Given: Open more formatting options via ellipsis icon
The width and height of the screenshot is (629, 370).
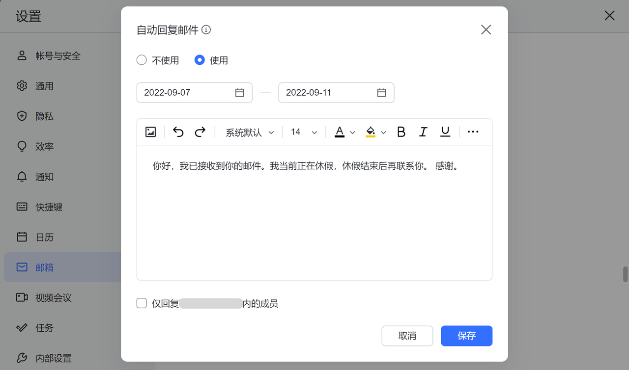Looking at the screenshot, I should pyautogui.click(x=473, y=132).
